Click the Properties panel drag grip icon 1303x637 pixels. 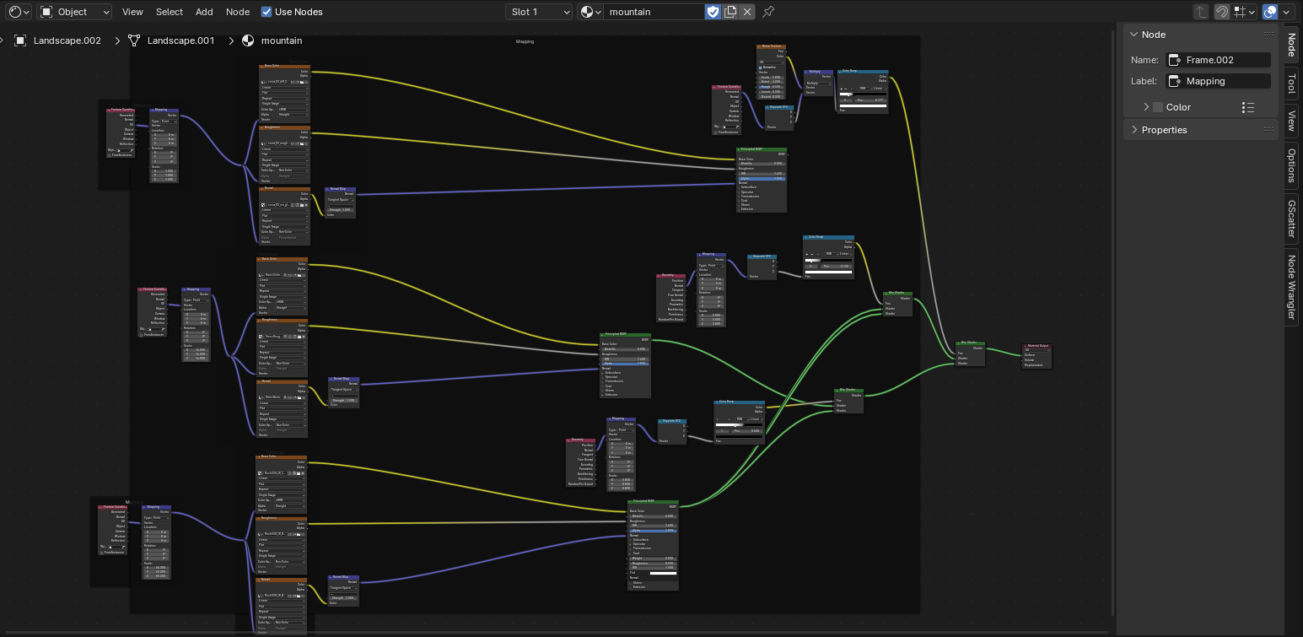(x=1268, y=130)
